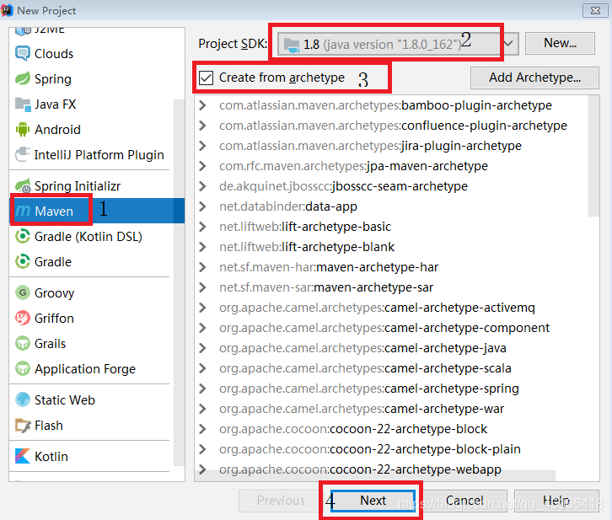Expand the cocoon-22-archetype-block-plain node

click(x=202, y=449)
